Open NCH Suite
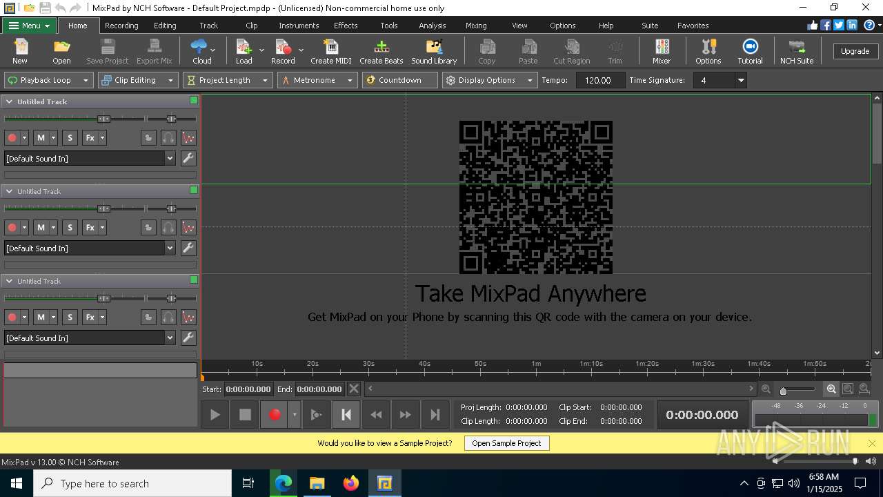The image size is (883, 497). [x=797, y=52]
